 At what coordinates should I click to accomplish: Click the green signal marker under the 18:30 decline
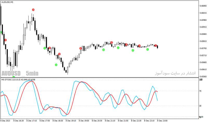coord(56,65)
